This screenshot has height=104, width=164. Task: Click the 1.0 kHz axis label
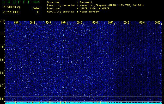tap(2, 47)
